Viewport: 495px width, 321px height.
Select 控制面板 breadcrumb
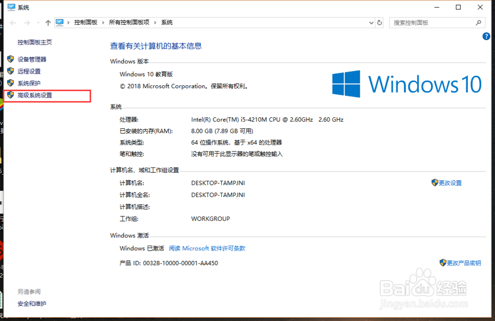click(x=86, y=22)
